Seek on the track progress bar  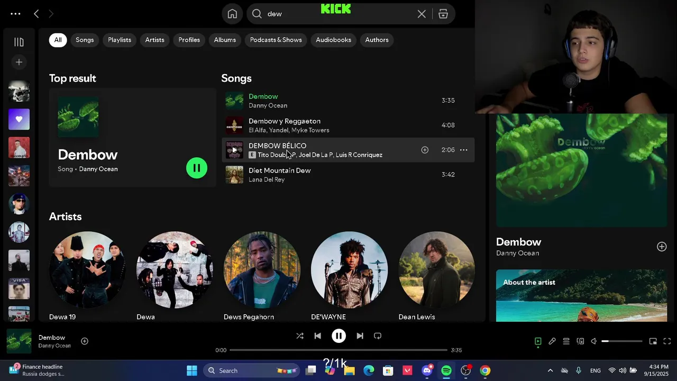pos(338,350)
